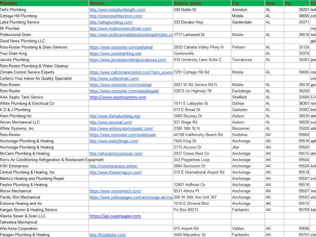Select the City header cell
Screen dimensions: 316x237
point(248,3)
